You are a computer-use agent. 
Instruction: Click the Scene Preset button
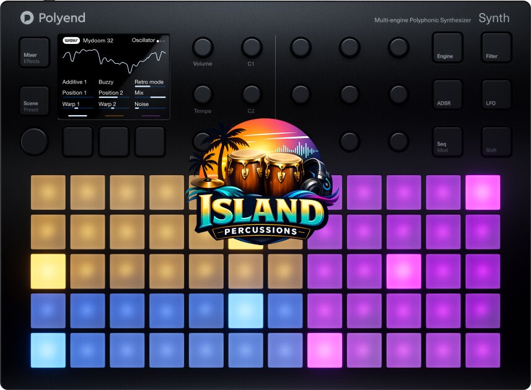[34, 101]
